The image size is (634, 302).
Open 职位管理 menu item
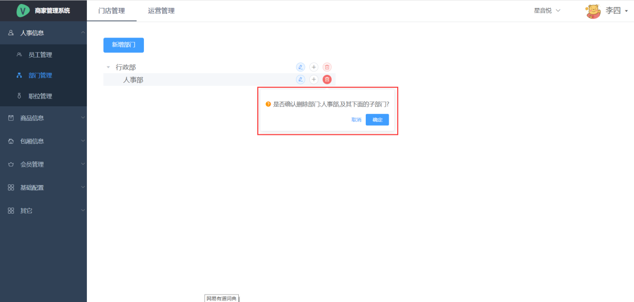point(43,96)
